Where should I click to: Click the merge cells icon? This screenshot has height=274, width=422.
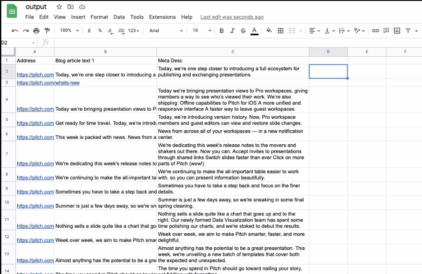point(292,31)
